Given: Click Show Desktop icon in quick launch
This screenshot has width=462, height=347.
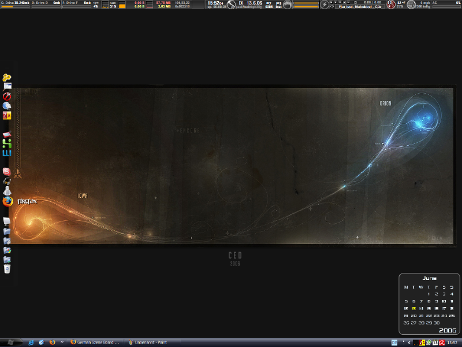Looking at the screenshot, I should pos(41,342).
